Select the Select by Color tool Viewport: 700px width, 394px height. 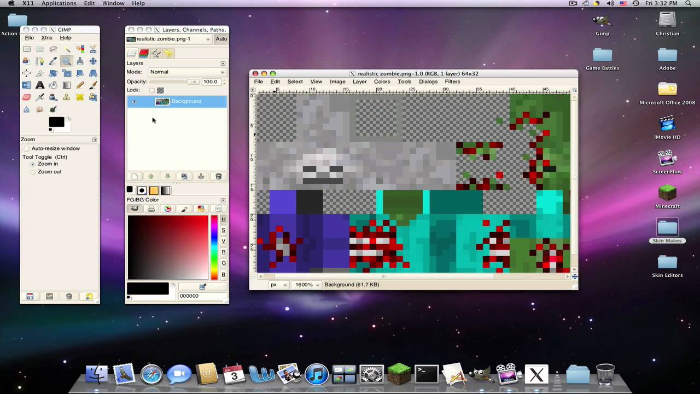point(80,49)
